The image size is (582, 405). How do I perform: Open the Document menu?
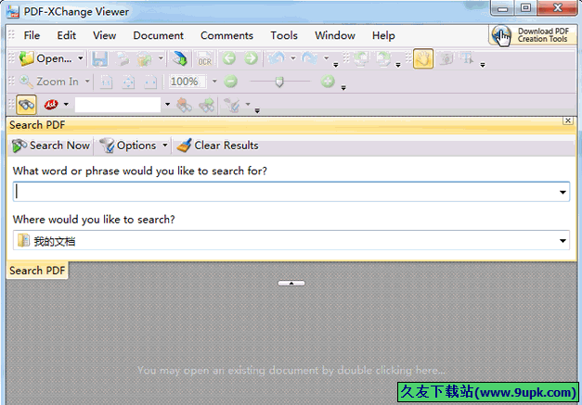[x=158, y=35]
